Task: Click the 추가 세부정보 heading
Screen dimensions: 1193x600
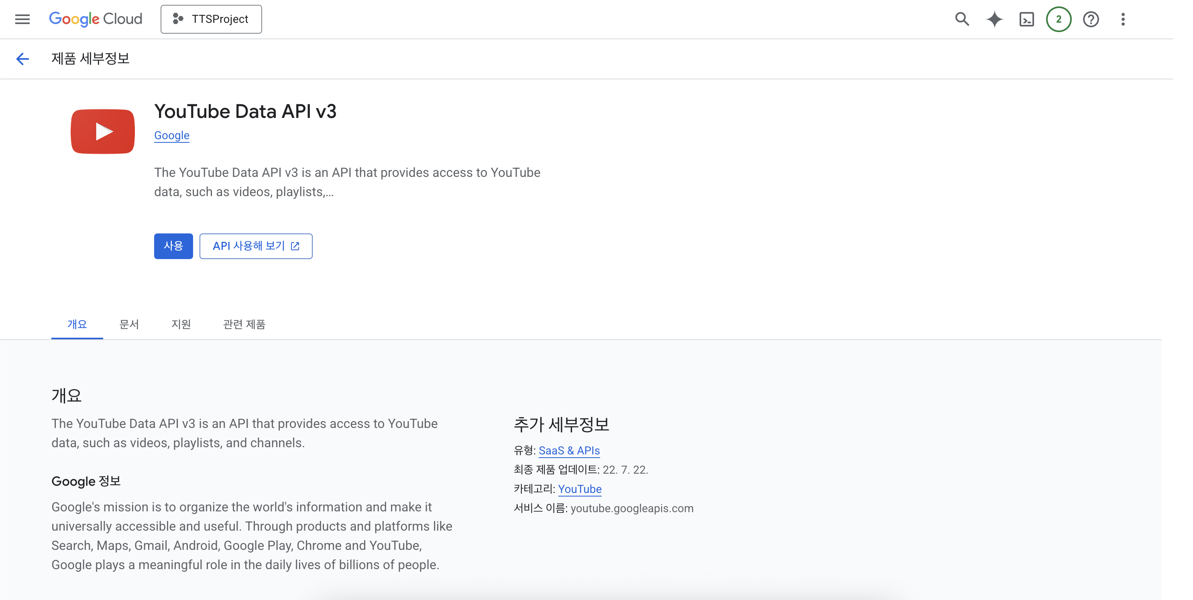Action: [x=562, y=425]
